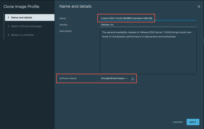Screen dimensions: 204x129
Task: Click the software depot info icon
Action: click(x=133, y=79)
